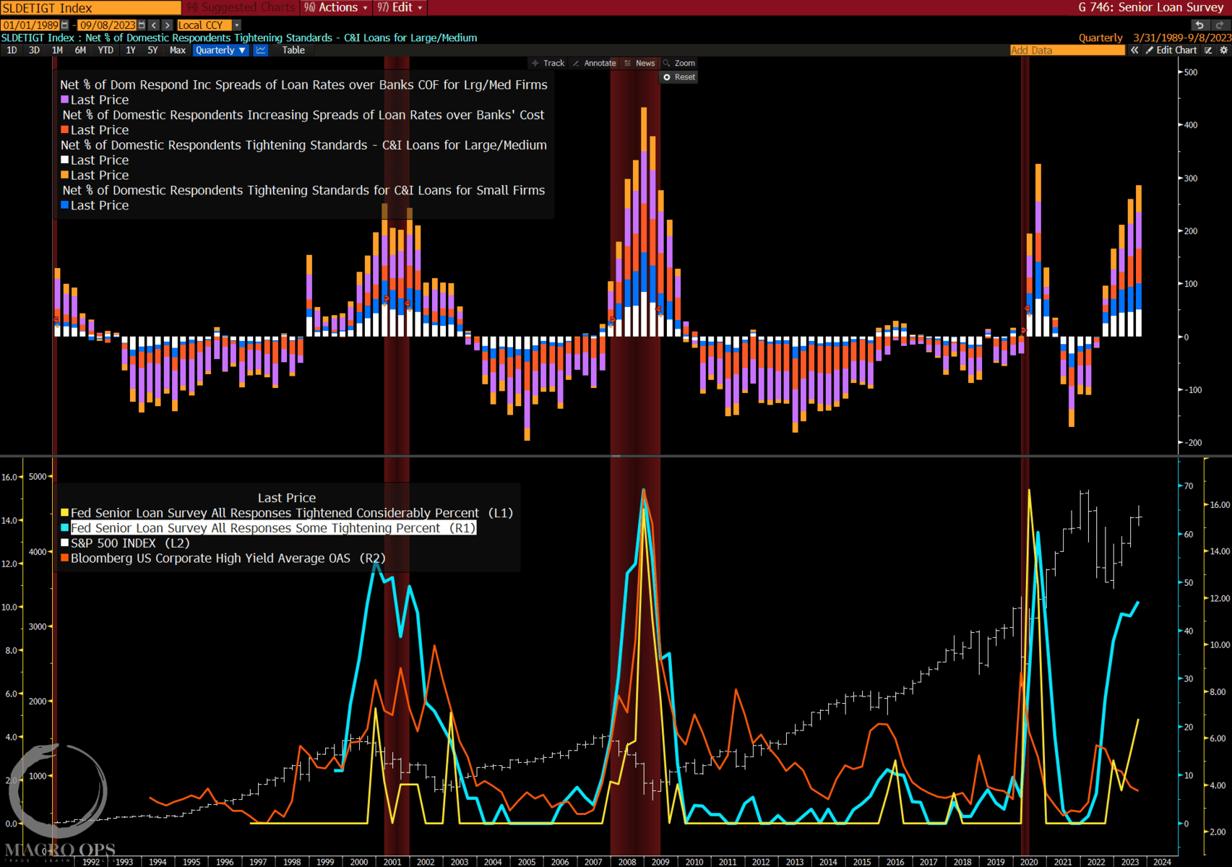Select the YTD time range
This screenshot has height=867, width=1232.
point(105,51)
